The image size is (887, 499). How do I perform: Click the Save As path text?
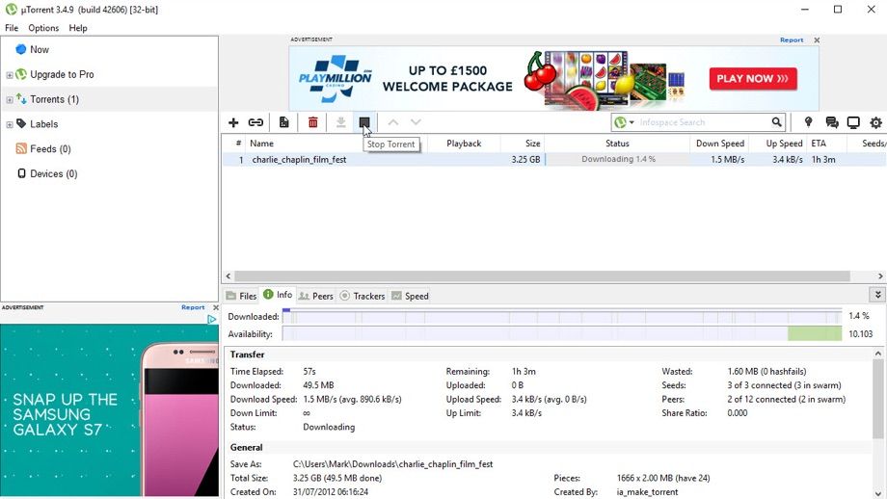click(392, 464)
